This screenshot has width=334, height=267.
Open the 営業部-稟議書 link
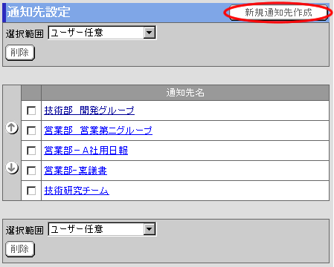75,171
